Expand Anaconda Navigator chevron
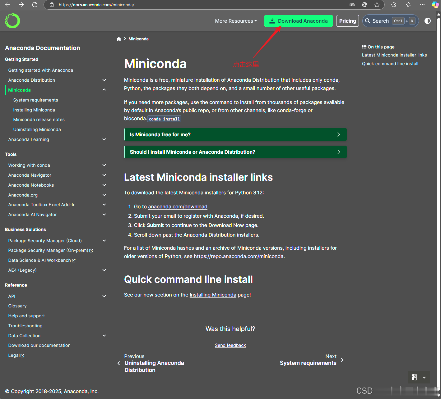The height and width of the screenshot is (399, 441). click(104, 175)
